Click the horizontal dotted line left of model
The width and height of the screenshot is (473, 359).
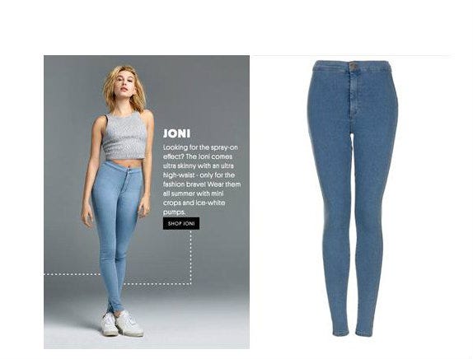click(72, 274)
